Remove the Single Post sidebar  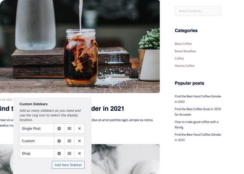(x=79, y=128)
